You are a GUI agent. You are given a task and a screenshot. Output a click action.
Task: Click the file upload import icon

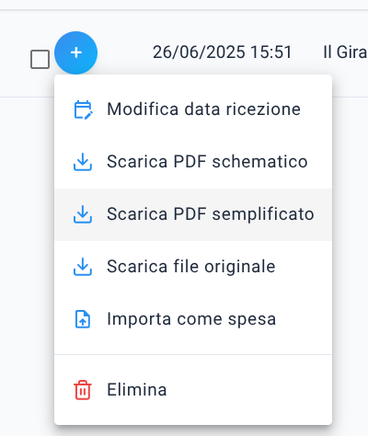[x=83, y=319]
